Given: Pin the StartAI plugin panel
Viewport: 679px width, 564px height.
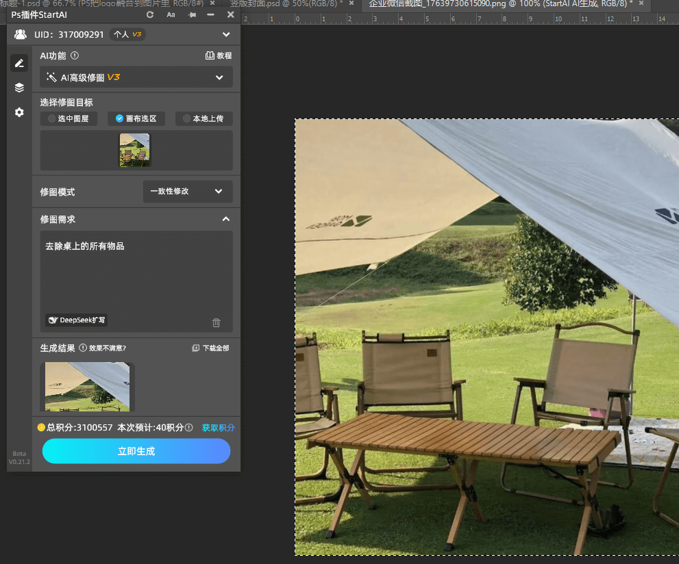Looking at the screenshot, I should click(x=191, y=14).
